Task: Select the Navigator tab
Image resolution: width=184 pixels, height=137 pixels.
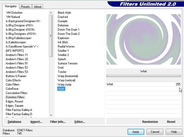Action: [11, 6]
